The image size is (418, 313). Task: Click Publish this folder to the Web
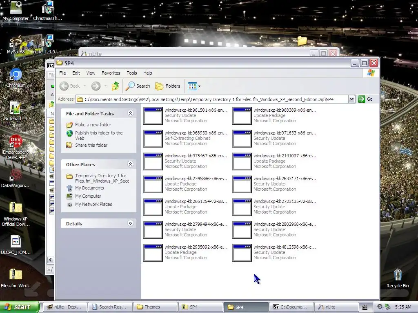click(x=99, y=135)
